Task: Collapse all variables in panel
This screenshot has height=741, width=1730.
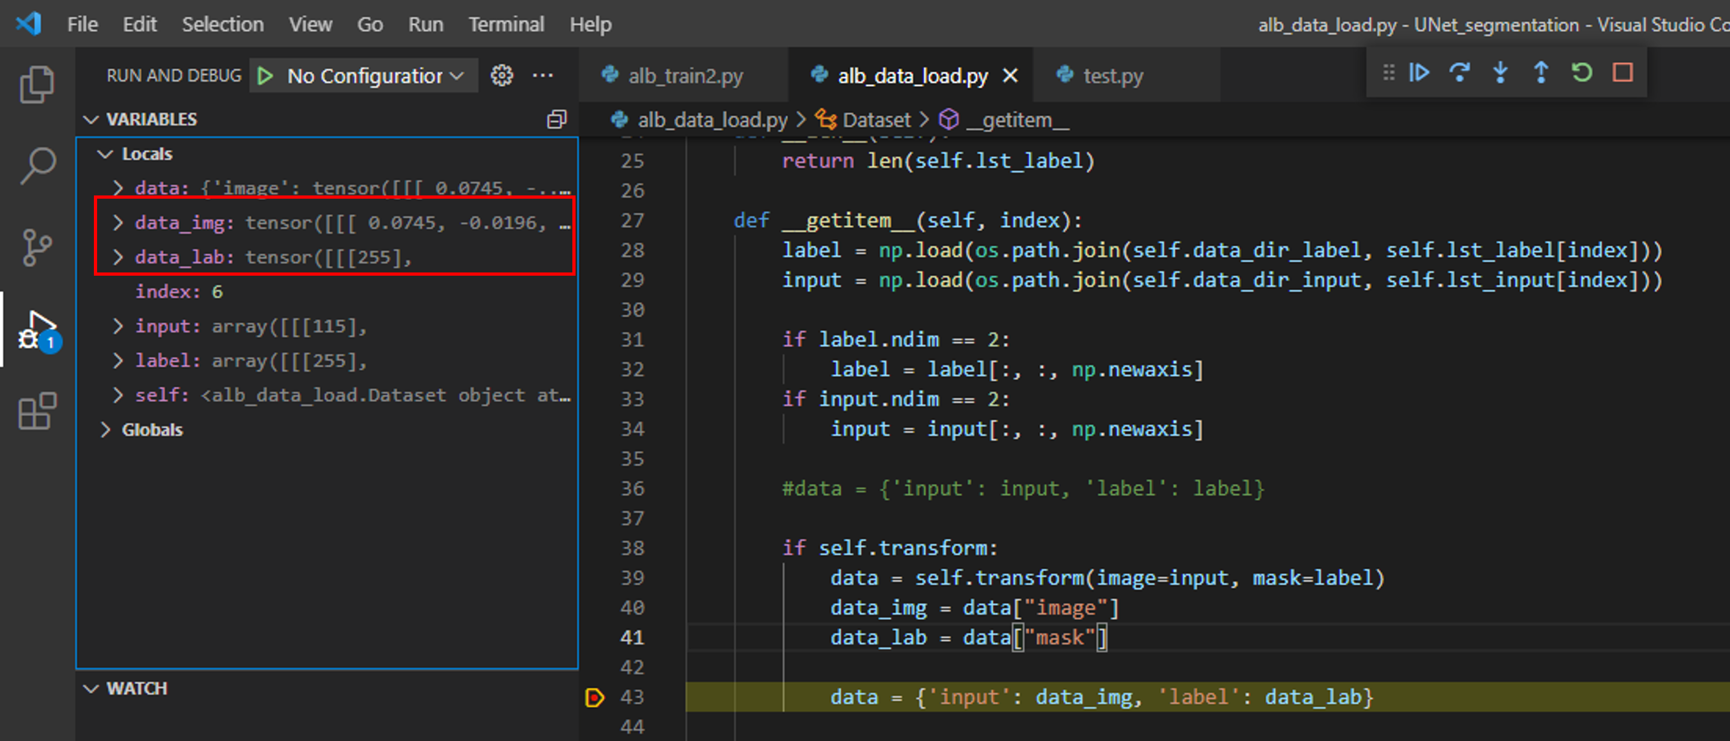Action: (557, 120)
